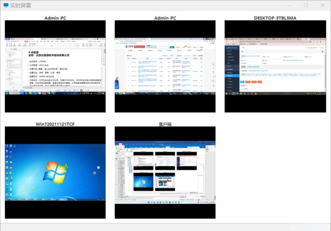Open the Win720211121TCF Windows 7 desktop thumbnail

[x=55, y=172]
